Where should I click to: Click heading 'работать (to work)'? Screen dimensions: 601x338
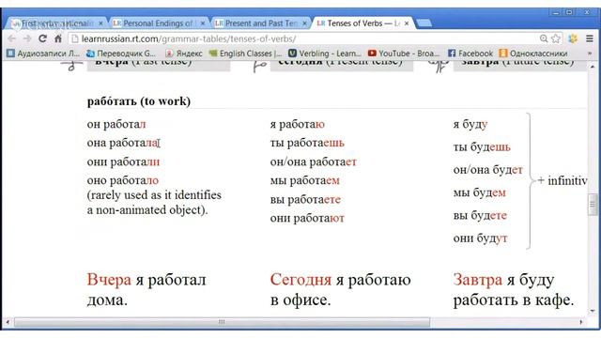point(139,101)
